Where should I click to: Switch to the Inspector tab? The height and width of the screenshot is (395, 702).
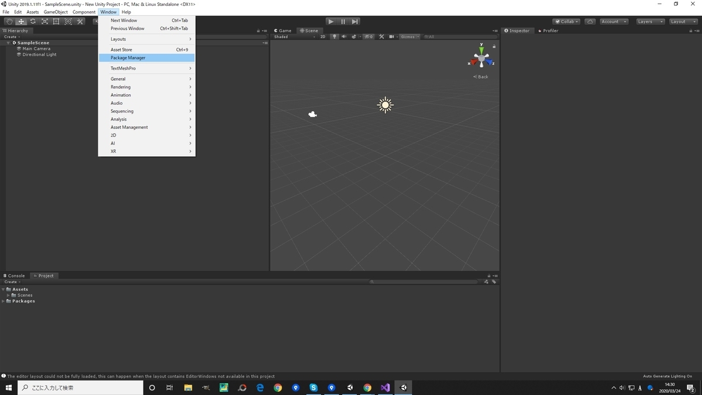518,30
